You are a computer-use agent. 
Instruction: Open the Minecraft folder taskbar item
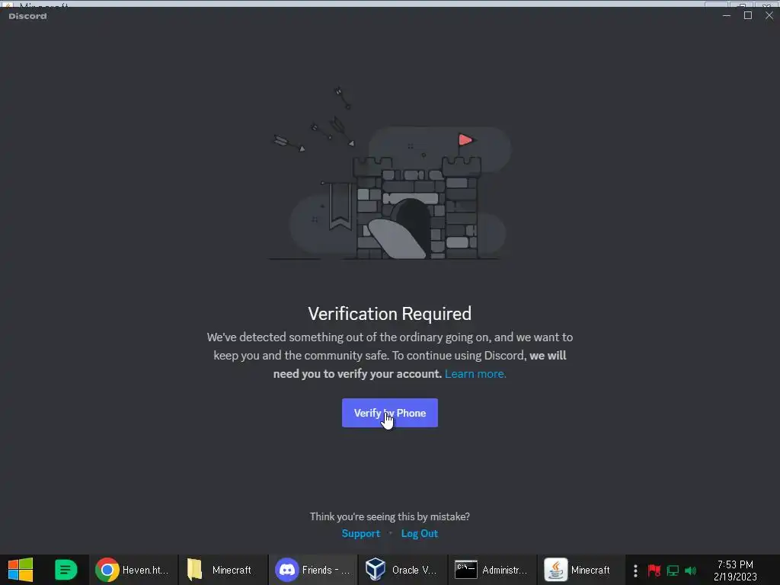coord(222,570)
